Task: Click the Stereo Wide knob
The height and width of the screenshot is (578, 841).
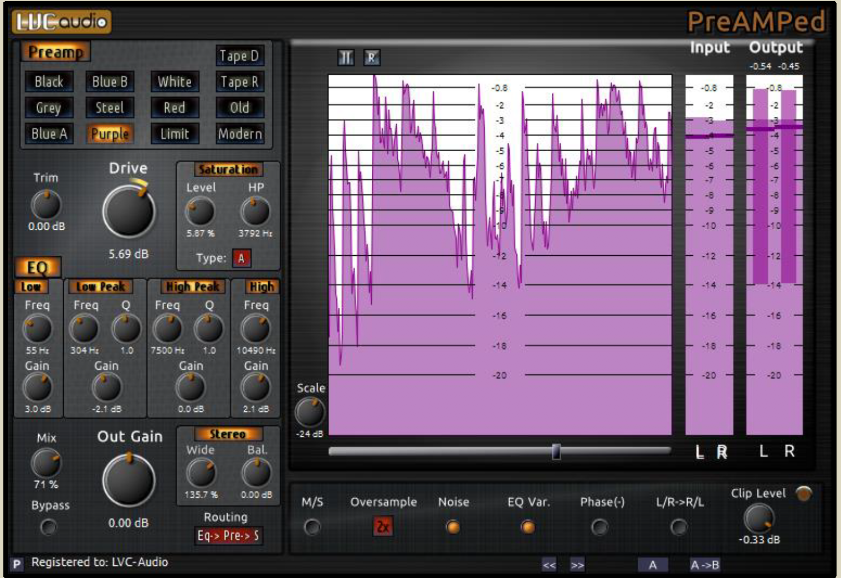Action: pos(201,473)
